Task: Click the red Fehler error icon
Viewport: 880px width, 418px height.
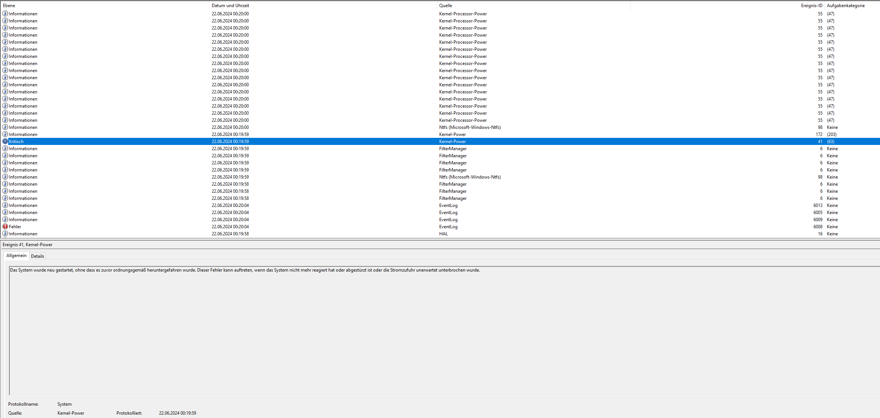Action: coord(5,226)
